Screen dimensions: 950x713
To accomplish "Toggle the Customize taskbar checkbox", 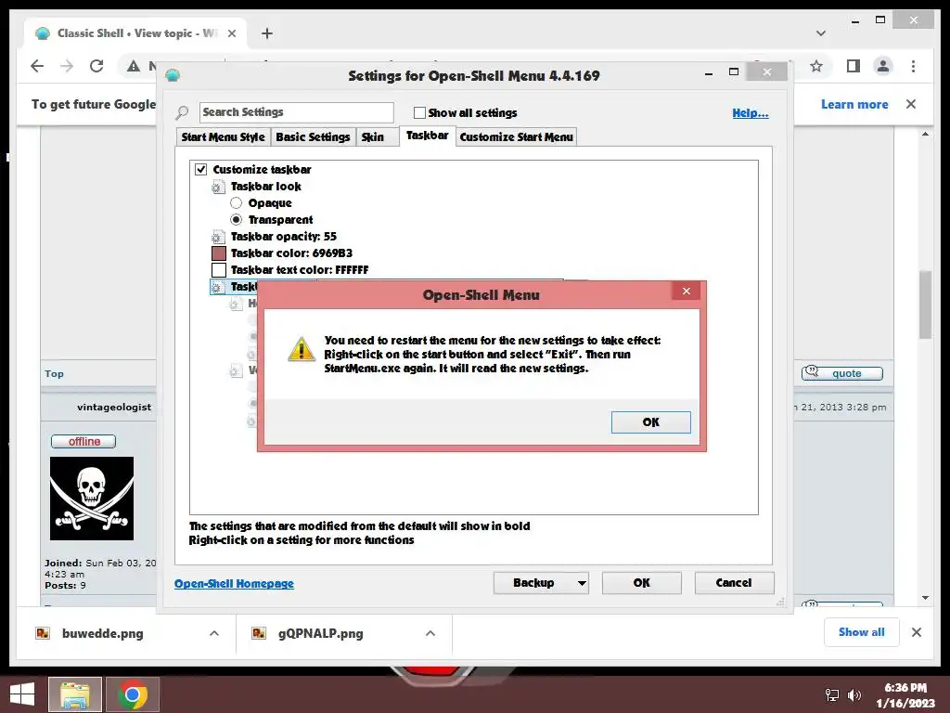I will tap(201, 169).
